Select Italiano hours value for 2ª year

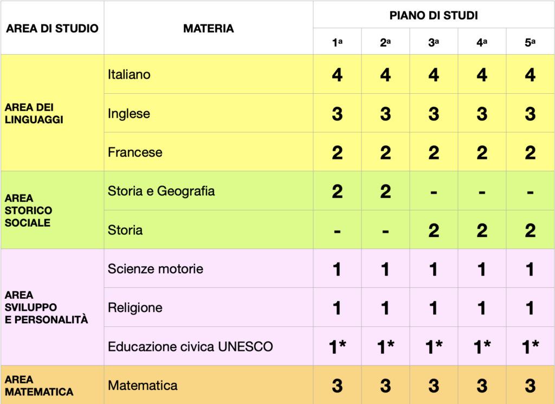[x=385, y=74]
